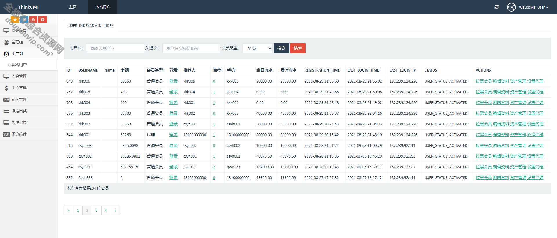Viewport: 557px width, 238px height.
Task: Go to pagination page 1
Action: (x=78, y=210)
